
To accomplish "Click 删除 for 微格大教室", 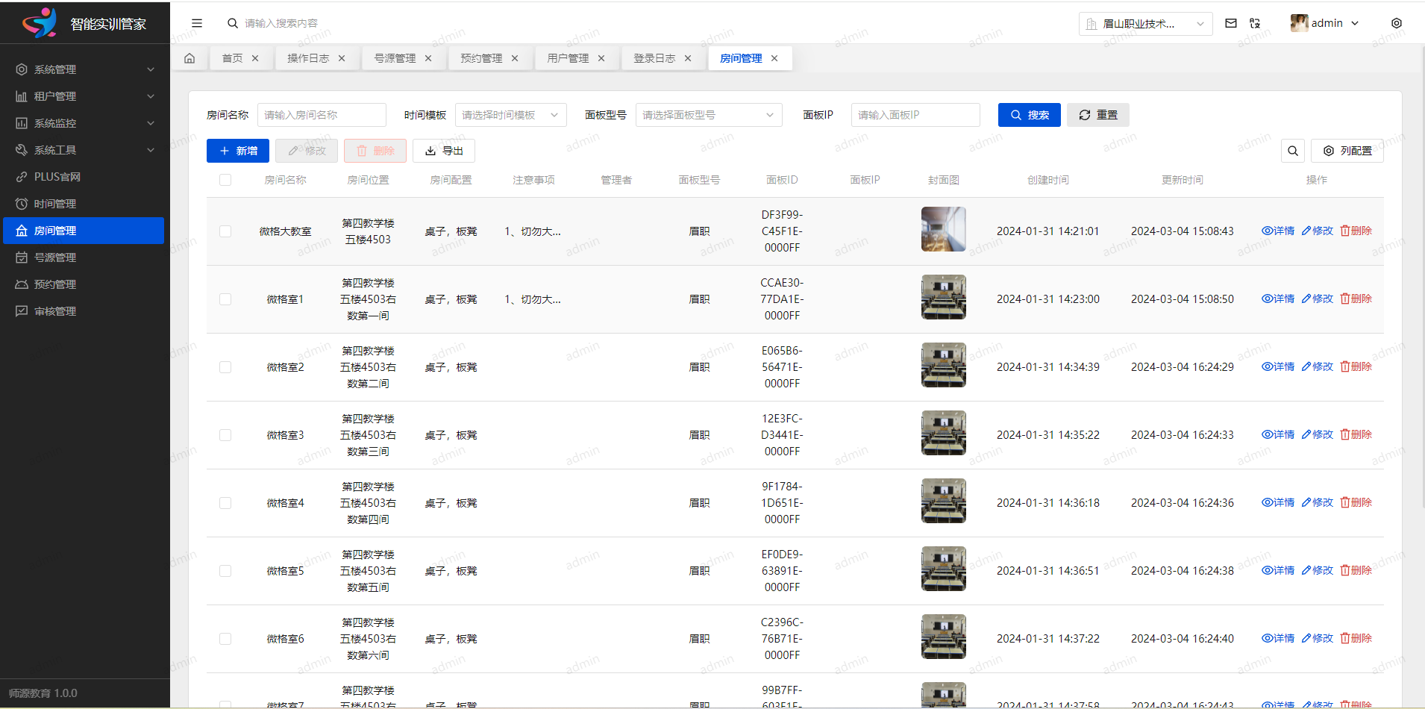I will [x=1356, y=231].
